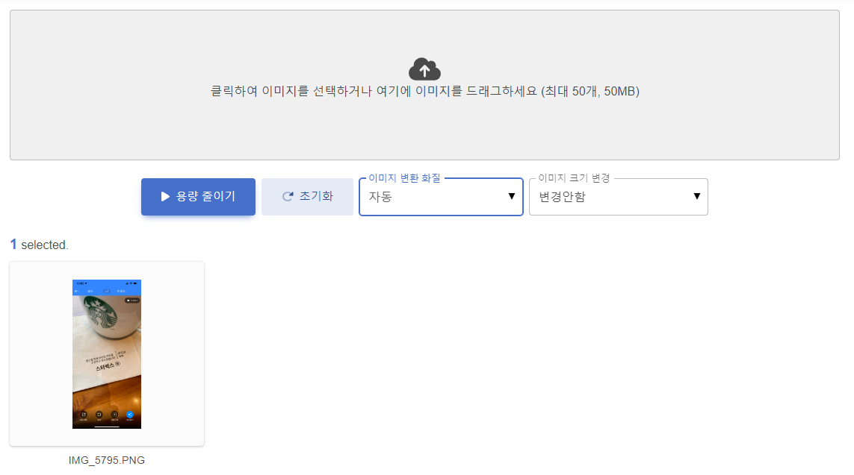
Task: Open the 이미지 변환 화질 dropdown
Action: click(x=441, y=197)
